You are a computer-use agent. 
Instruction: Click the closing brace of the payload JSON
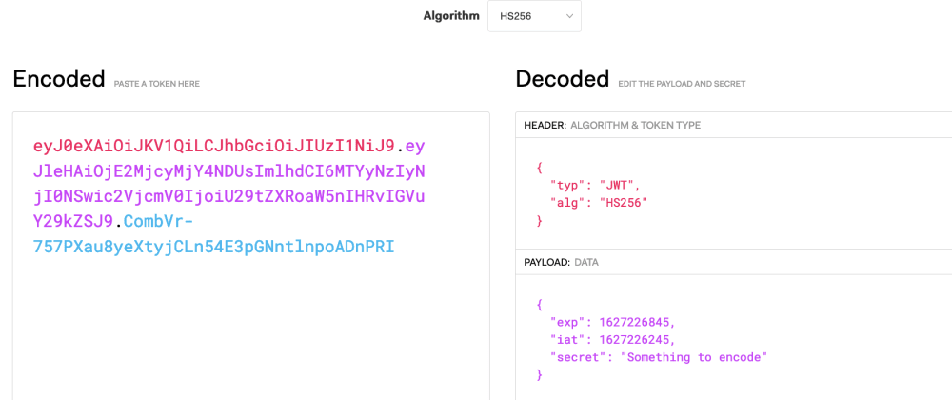click(540, 375)
